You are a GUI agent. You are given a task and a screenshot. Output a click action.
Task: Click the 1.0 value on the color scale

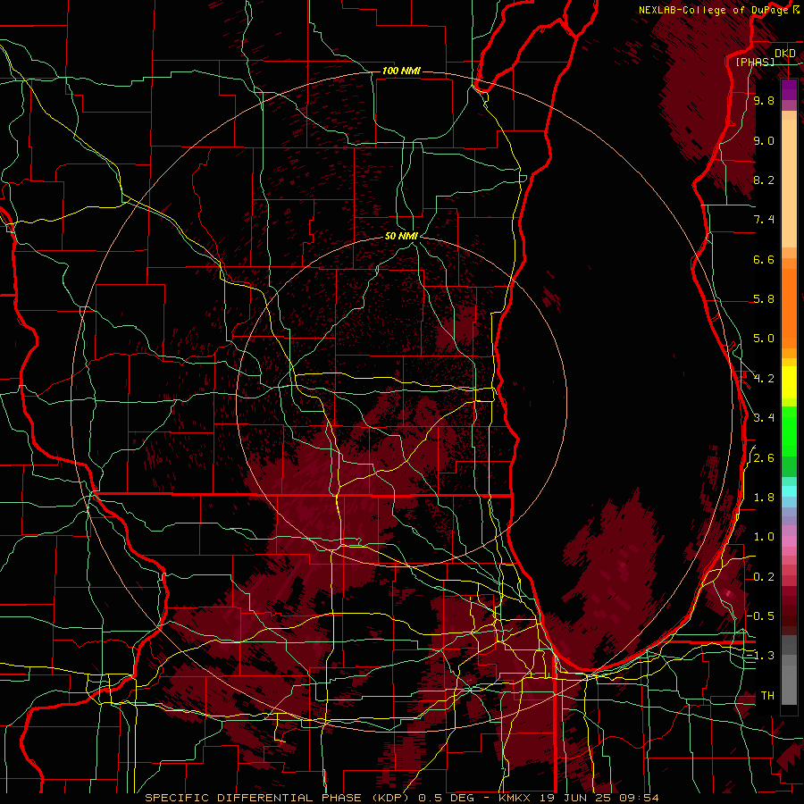764,537
